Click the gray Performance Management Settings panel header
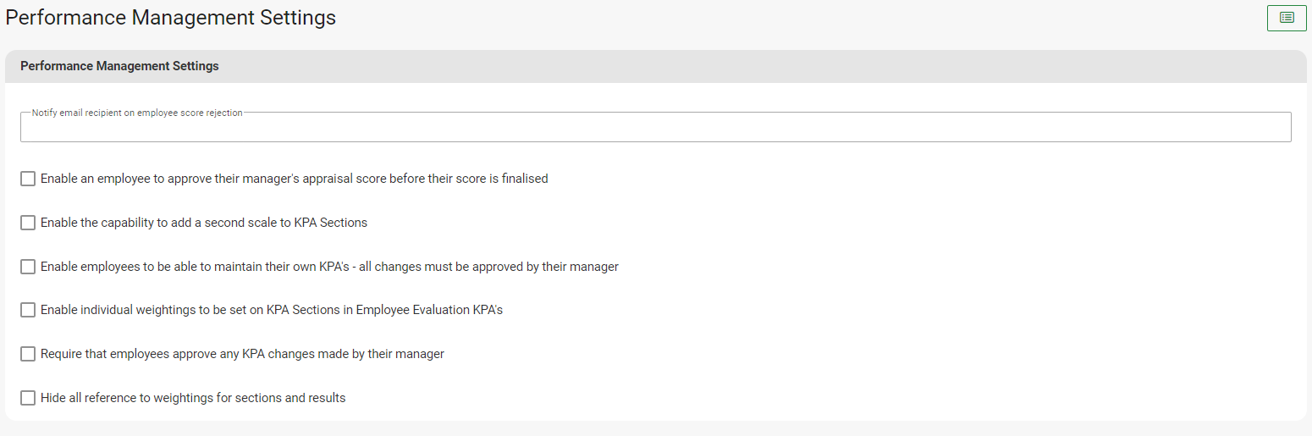The width and height of the screenshot is (1312, 436). (x=119, y=66)
